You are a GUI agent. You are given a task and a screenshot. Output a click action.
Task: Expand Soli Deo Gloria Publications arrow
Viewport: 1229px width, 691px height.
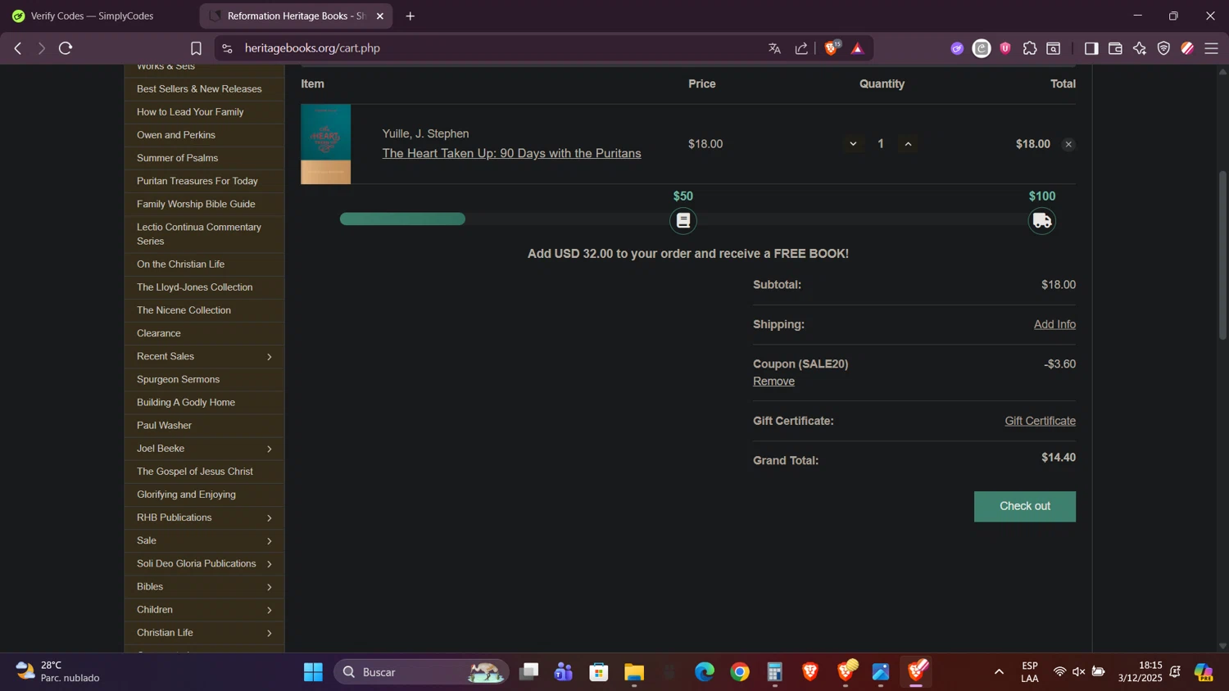tap(270, 564)
